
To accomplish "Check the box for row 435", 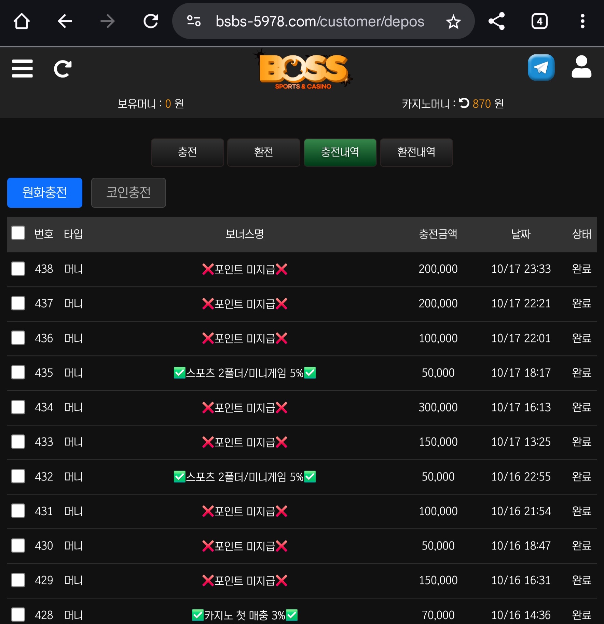I will point(18,372).
